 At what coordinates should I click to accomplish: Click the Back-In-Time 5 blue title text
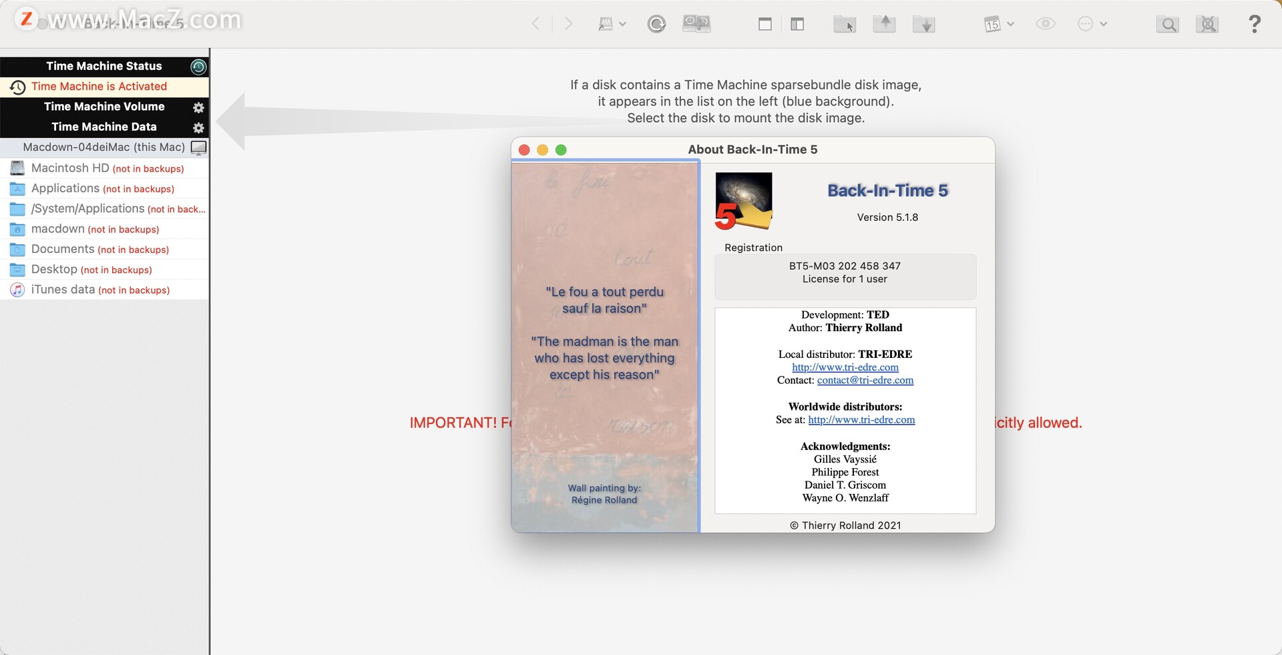pyautogui.click(x=887, y=191)
